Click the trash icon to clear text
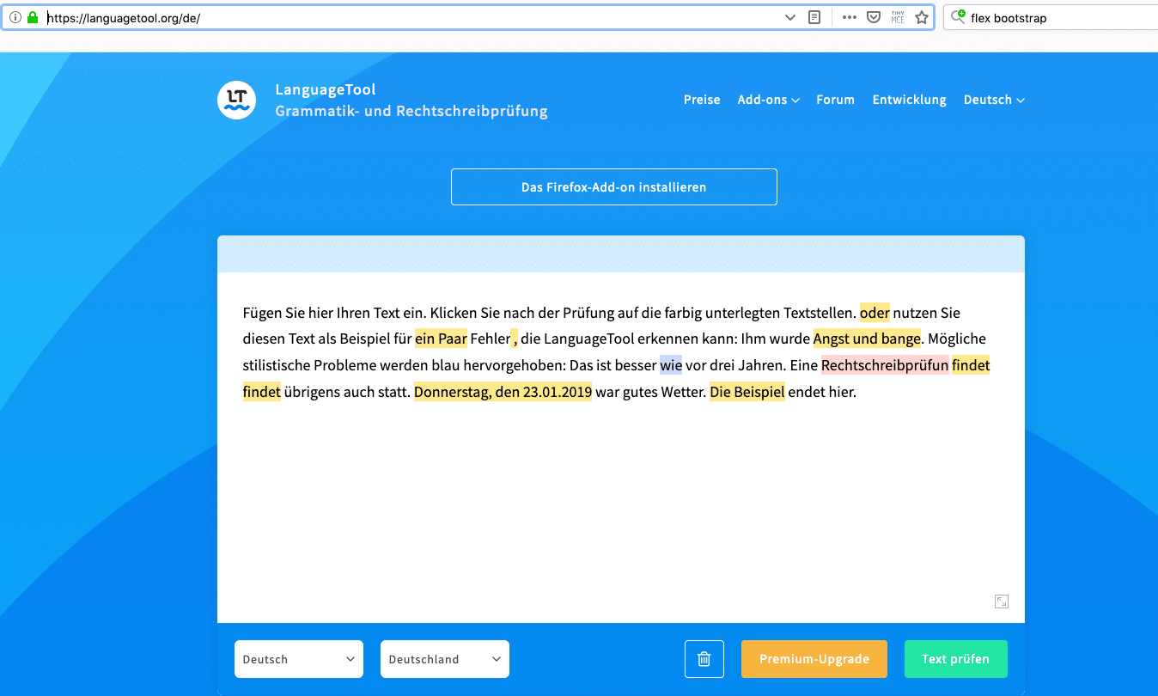Screen dimensions: 1158x696 click(x=704, y=659)
